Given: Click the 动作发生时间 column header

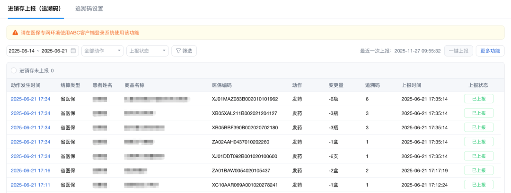Looking at the screenshot, I should pos(26,85).
